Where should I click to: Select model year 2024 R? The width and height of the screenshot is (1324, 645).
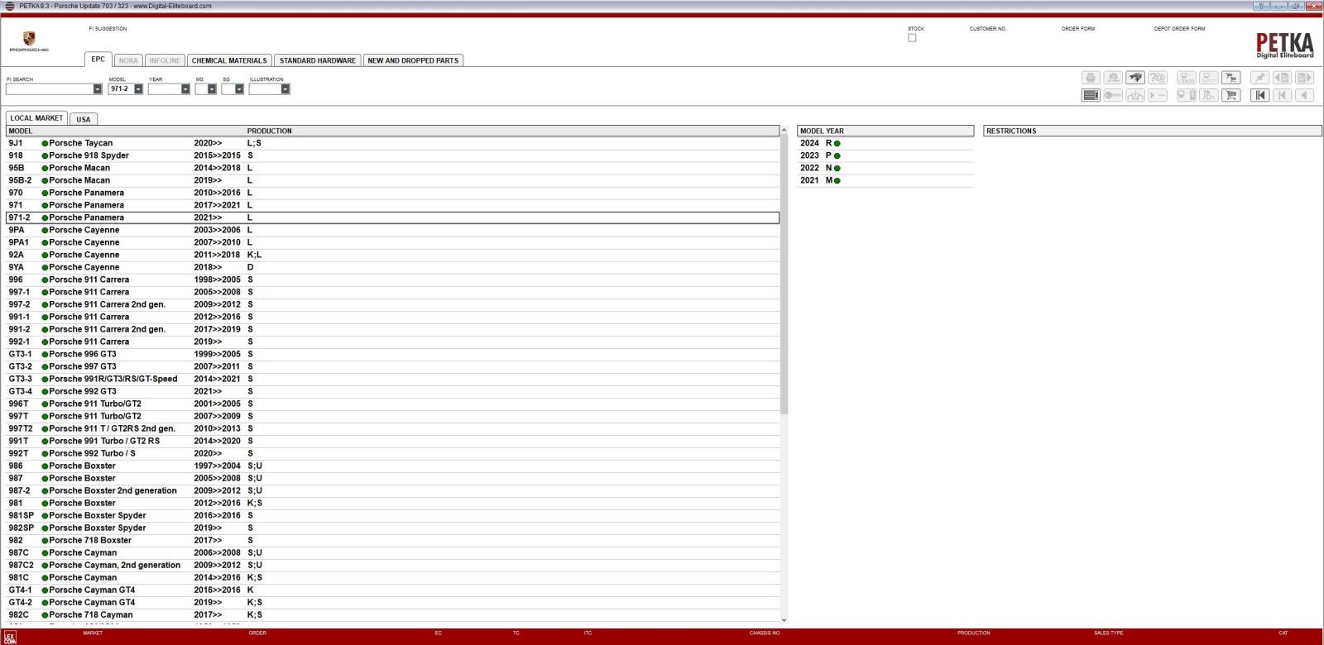coord(885,143)
